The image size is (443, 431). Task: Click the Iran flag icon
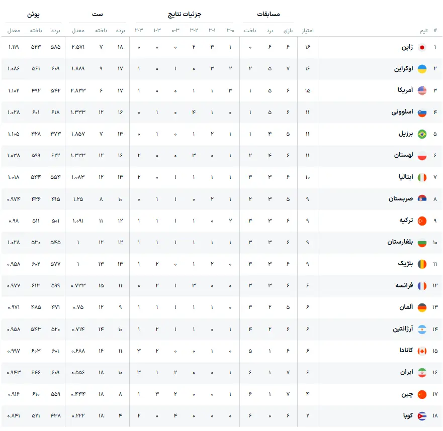[422, 373]
